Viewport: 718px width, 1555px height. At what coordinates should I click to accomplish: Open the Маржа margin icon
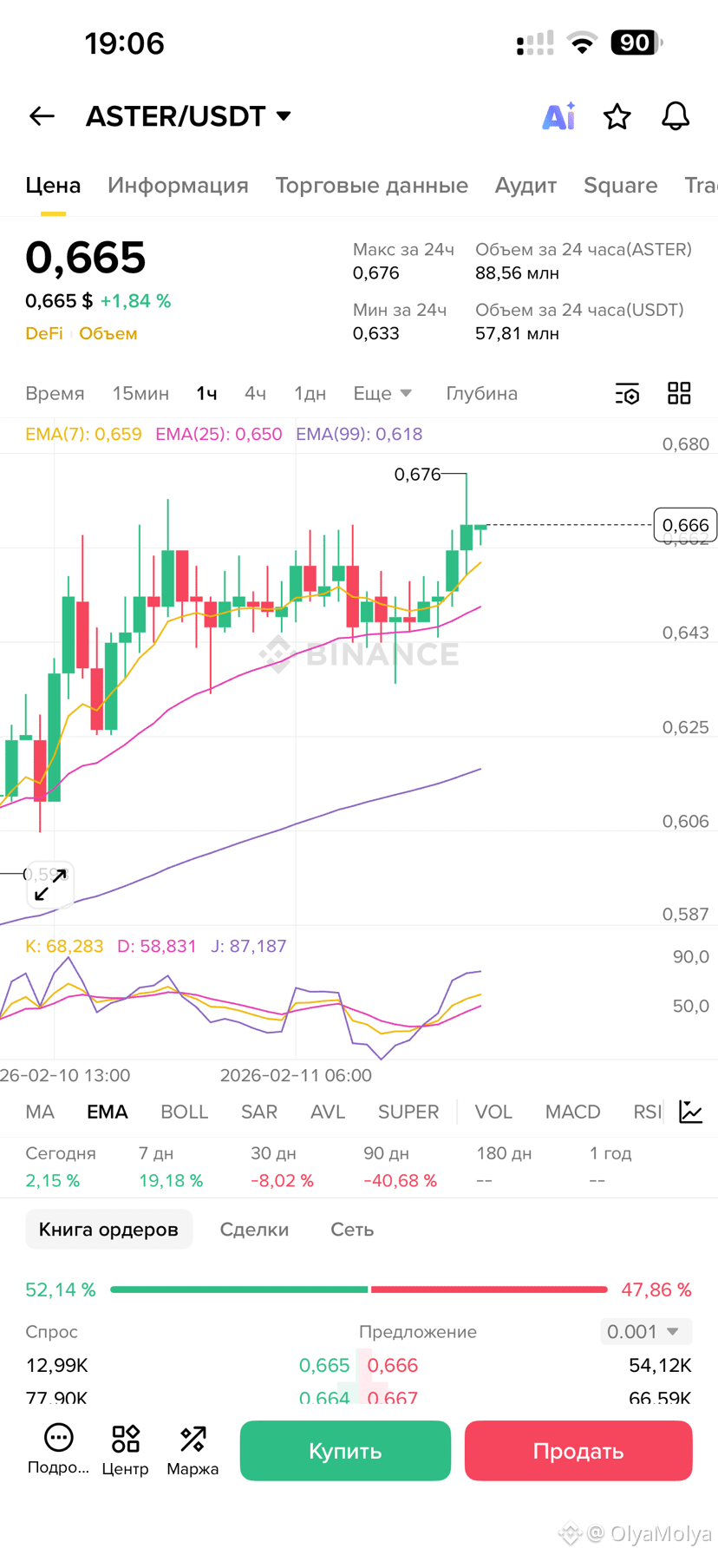(193, 1450)
